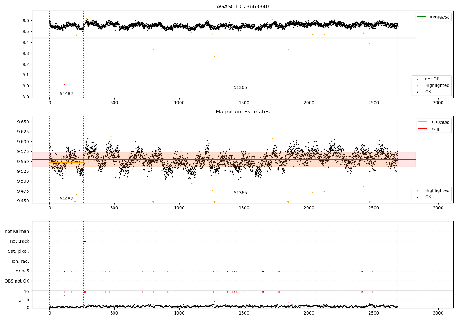This screenshot has height=320, width=458.
Task: Click the 10 tick on the dr axis
Action: point(27,292)
